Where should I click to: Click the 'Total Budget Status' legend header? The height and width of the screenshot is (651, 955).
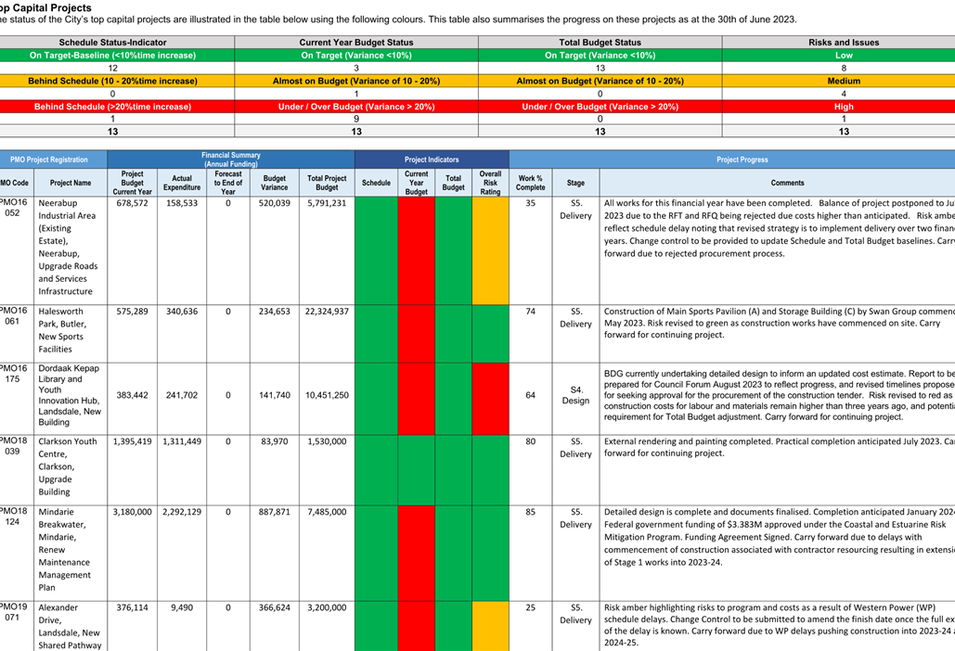pos(600,42)
